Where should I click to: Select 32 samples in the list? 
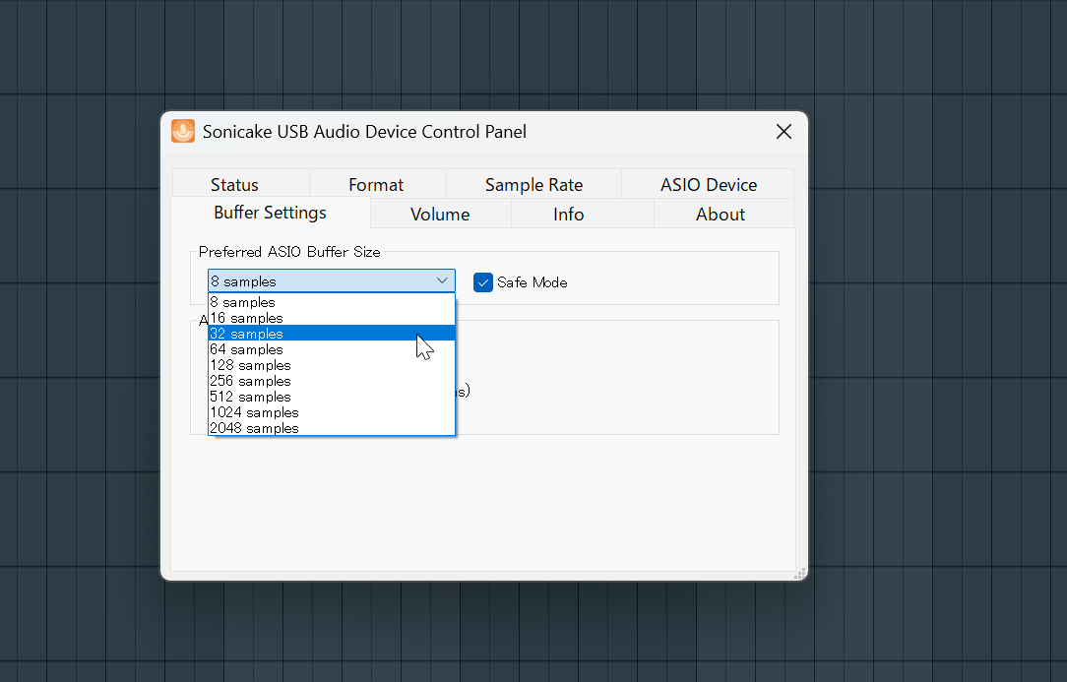332,334
